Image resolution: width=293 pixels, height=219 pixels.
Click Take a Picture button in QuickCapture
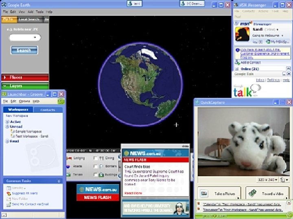pos(219,193)
